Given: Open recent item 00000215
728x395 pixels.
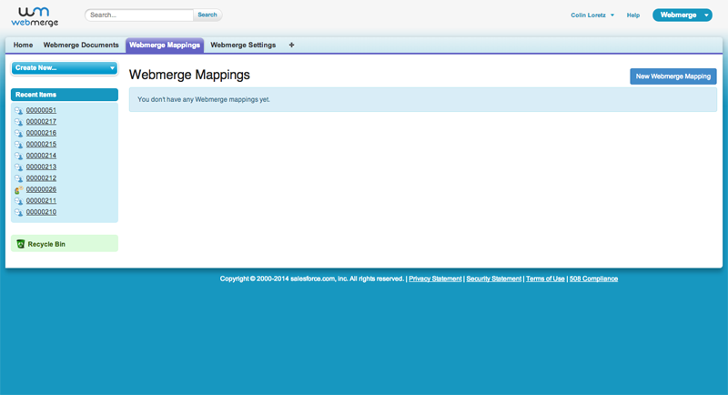Looking at the screenshot, I should 41,145.
